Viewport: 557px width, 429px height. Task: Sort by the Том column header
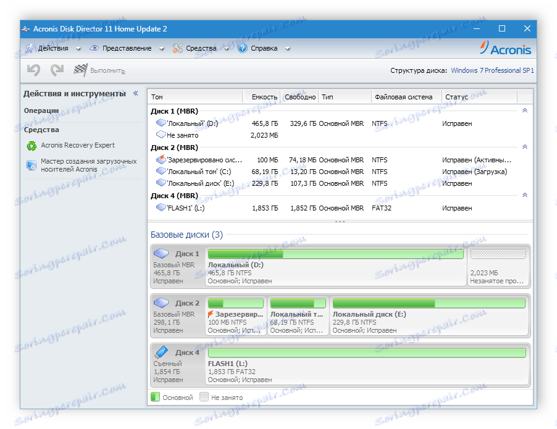[195, 97]
